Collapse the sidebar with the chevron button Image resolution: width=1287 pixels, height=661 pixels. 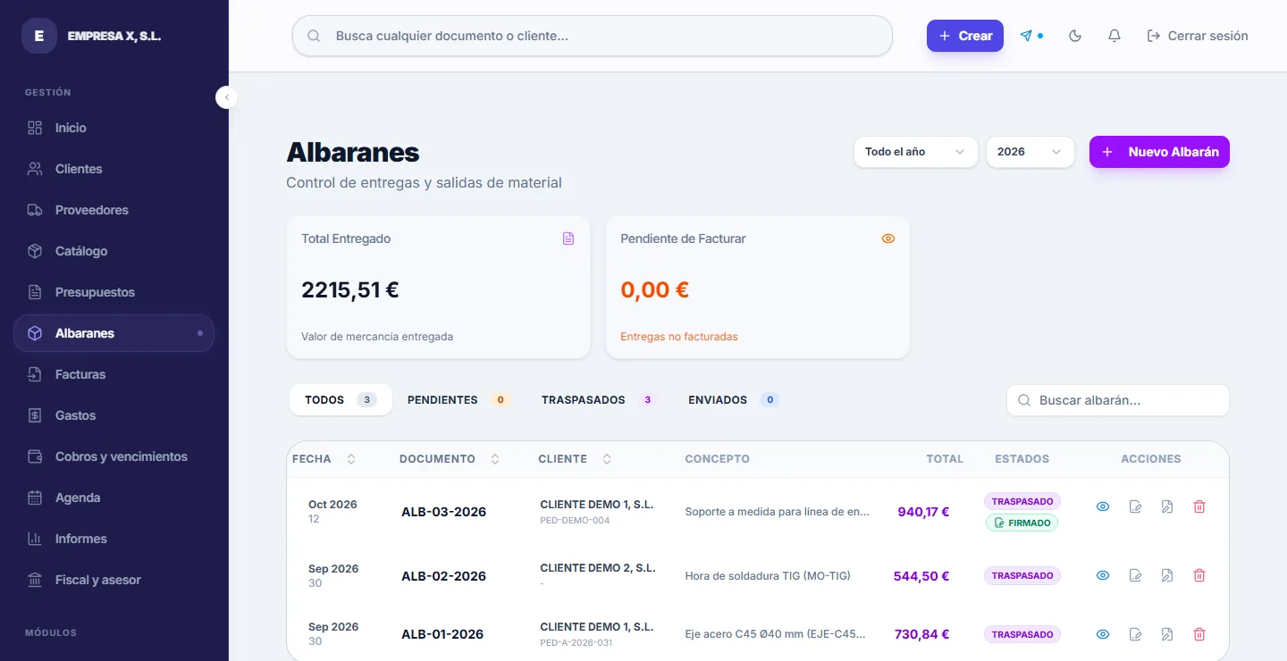click(227, 97)
